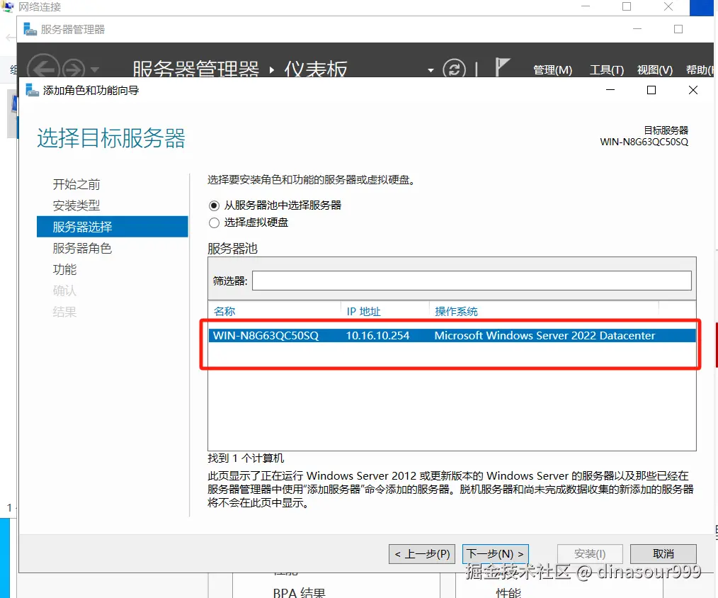Sort server pool by 操作系统 column

click(x=456, y=312)
